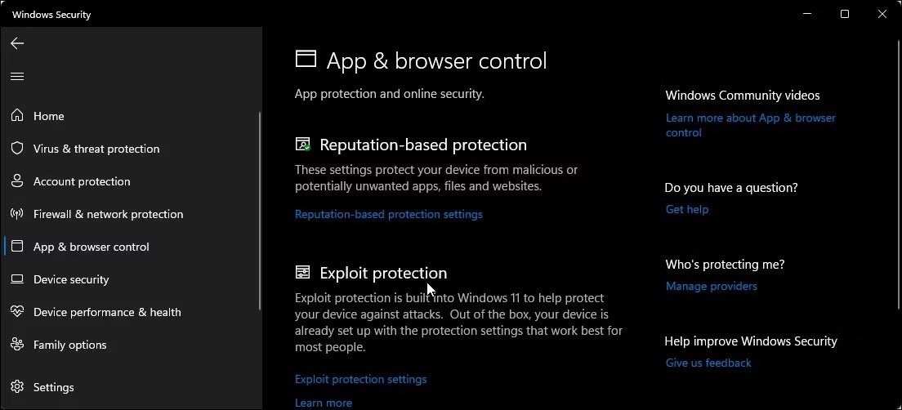Select Virus & threat protection shield icon

click(17, 149)
